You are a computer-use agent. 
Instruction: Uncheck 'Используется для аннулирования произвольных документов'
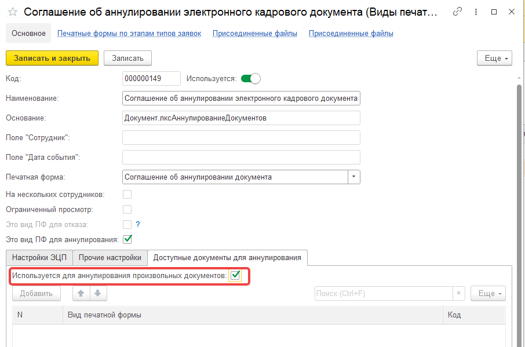coord(235,275)
